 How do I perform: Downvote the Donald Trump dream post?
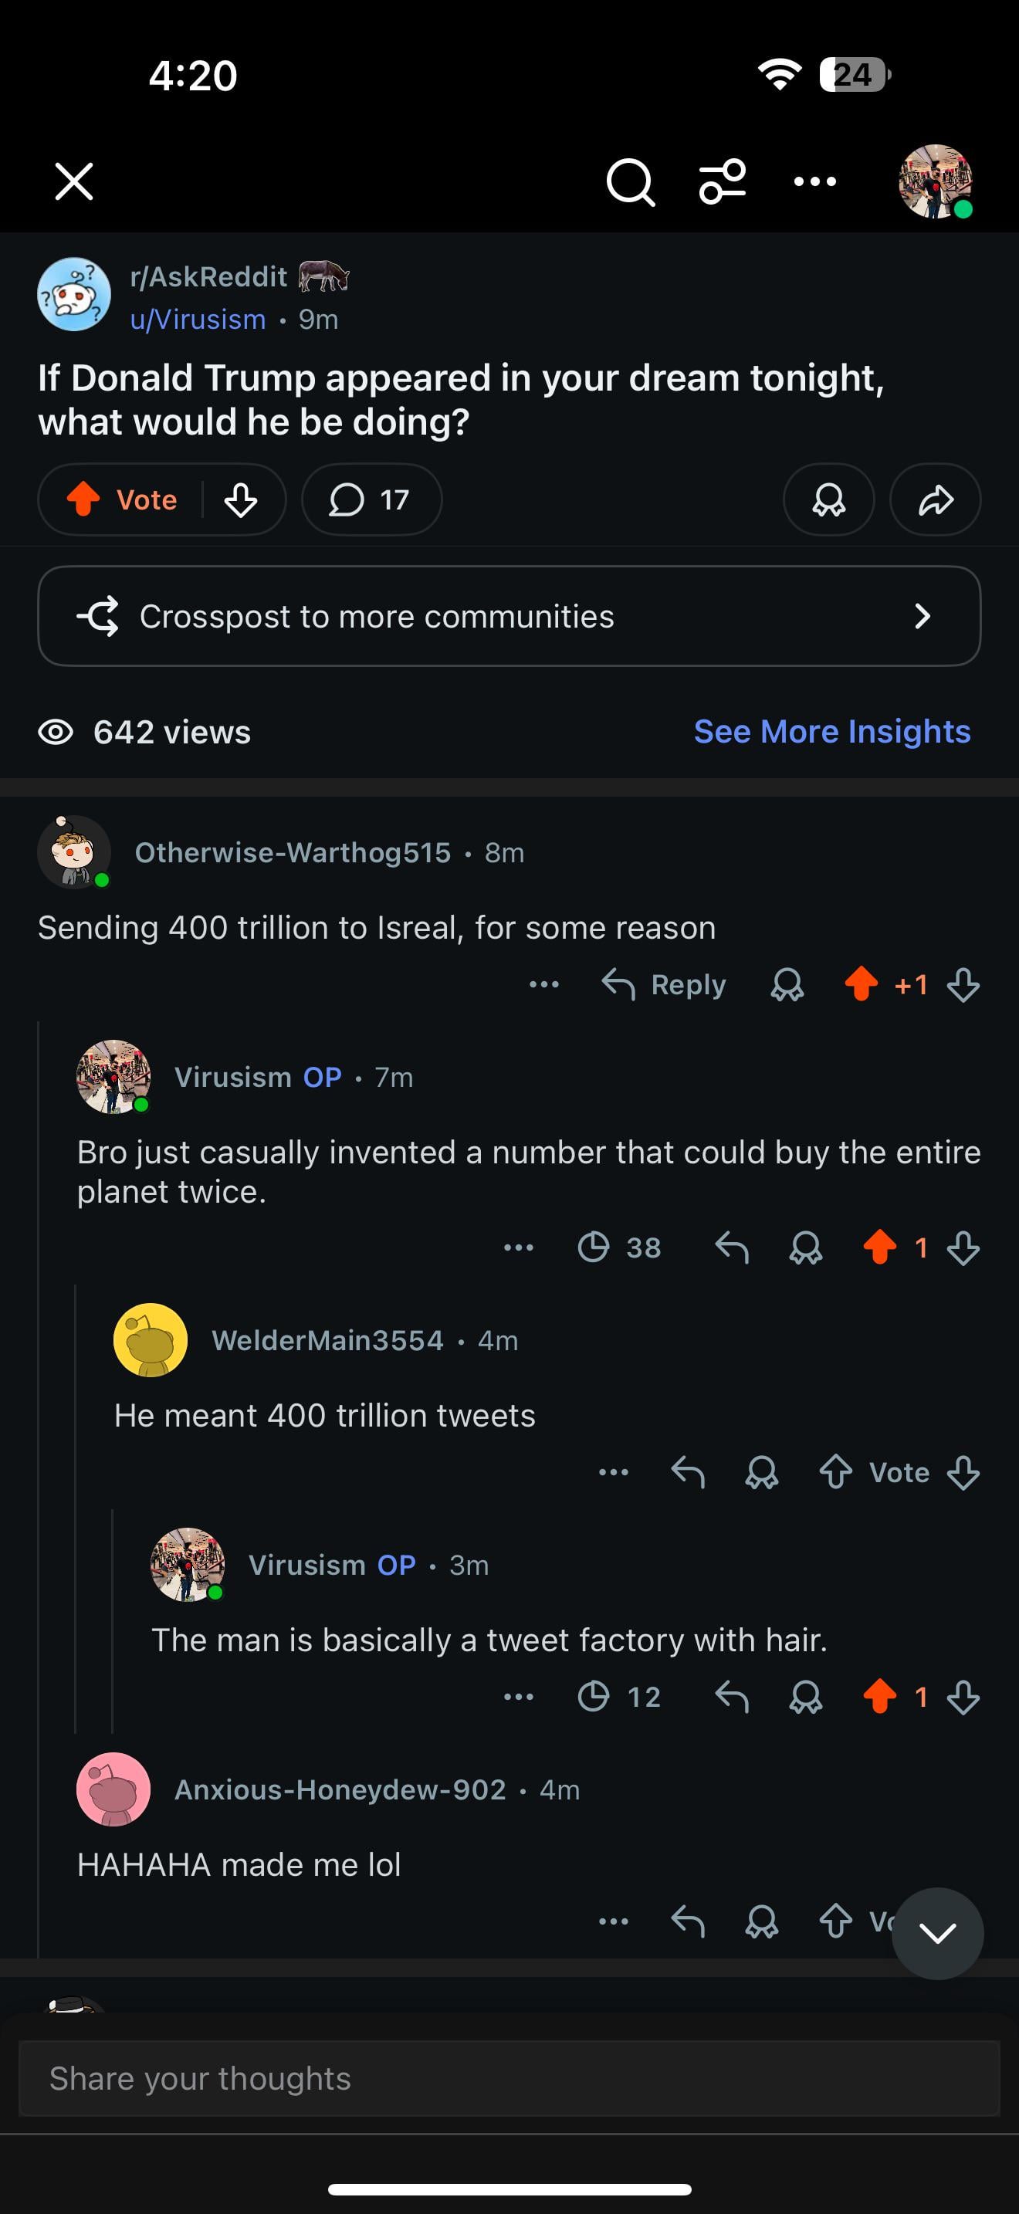(x=241, y=499)
